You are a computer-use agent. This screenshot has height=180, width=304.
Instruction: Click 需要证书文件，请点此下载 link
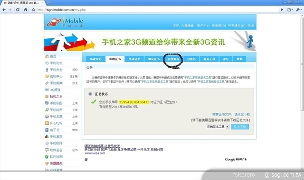pos(231,115)
